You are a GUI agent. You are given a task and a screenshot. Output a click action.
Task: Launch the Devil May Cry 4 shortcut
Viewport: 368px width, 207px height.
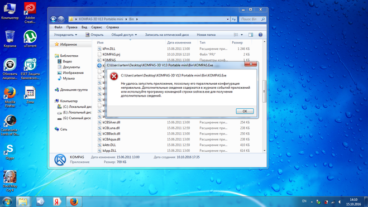10,181
